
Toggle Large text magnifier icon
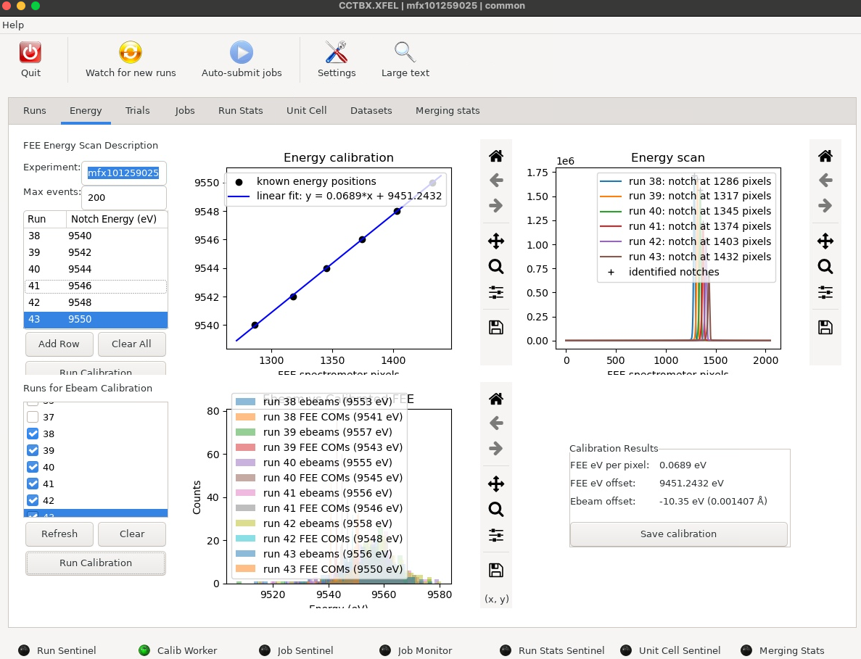click(405, 53)
